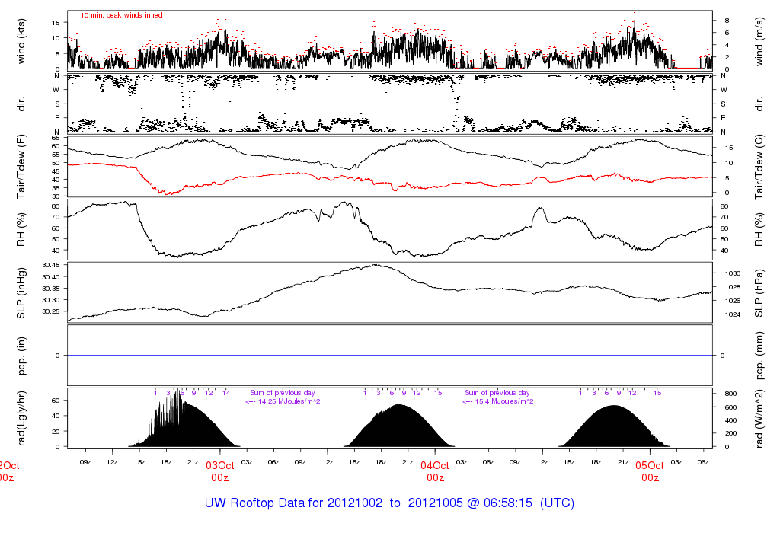Click the '30.25' pressure tick value
780x533 pixels.
51,311
